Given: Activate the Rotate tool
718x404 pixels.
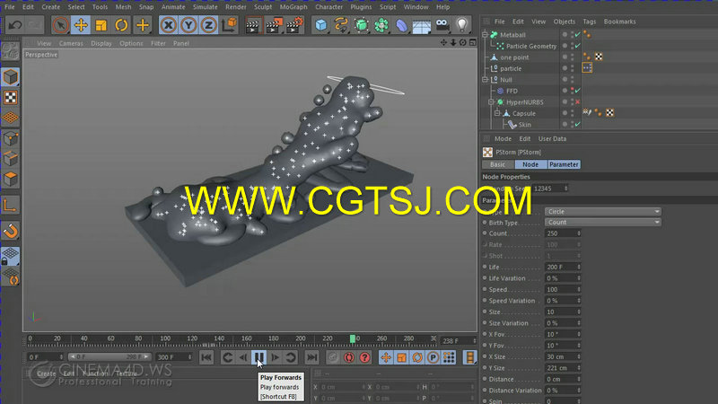Looking at the screenshot, I should point(121,25).
